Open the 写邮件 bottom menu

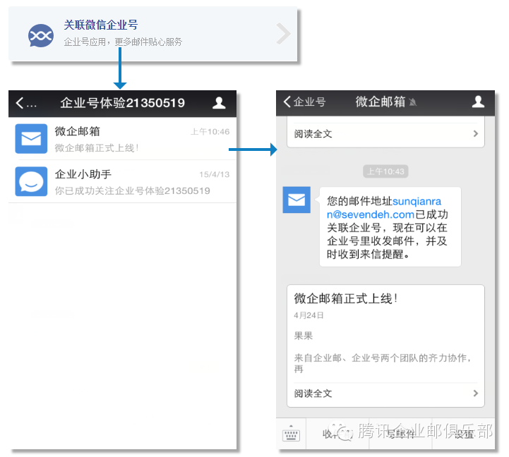[400, 434]
